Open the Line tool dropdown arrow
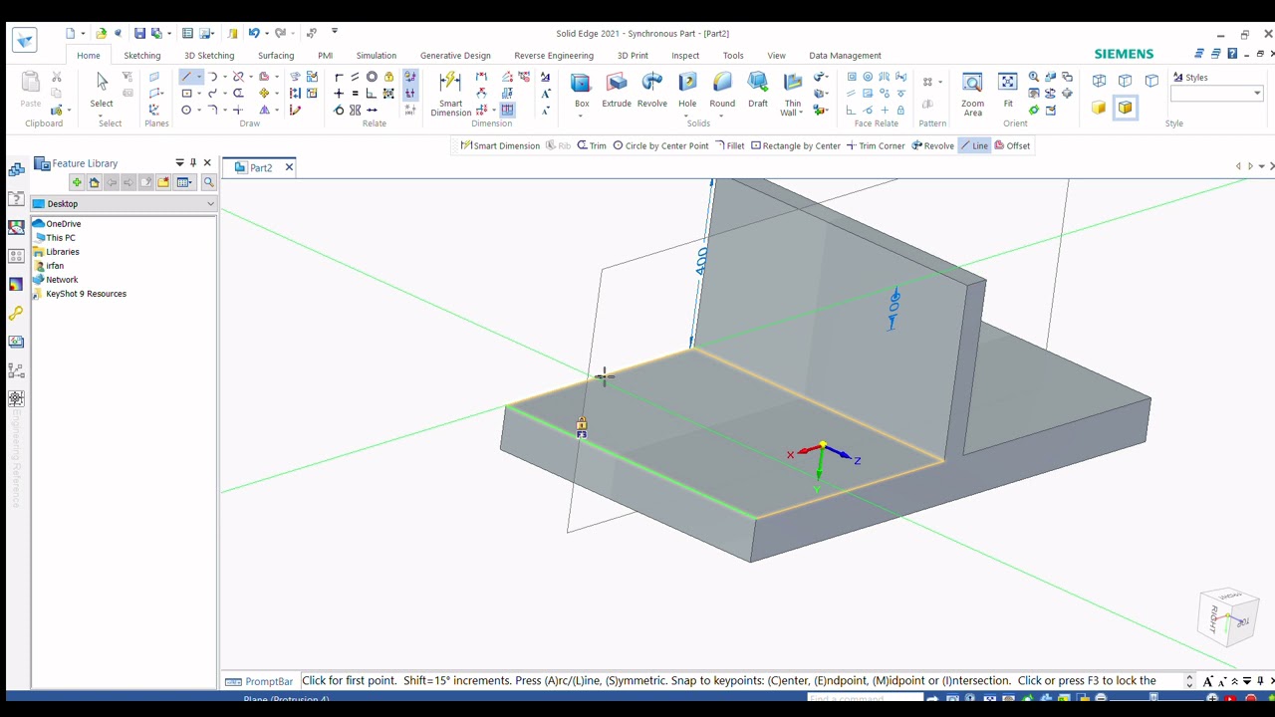Image resolution: width=1275 pixels, height=717 pixels. 198,77
